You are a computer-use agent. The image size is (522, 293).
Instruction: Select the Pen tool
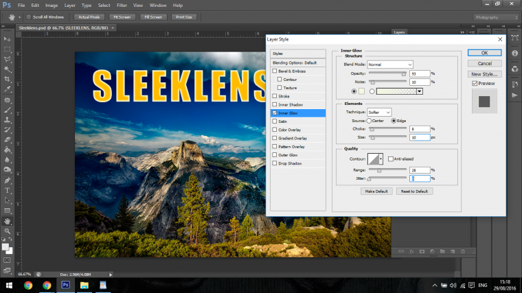click(x=7, y=180)
